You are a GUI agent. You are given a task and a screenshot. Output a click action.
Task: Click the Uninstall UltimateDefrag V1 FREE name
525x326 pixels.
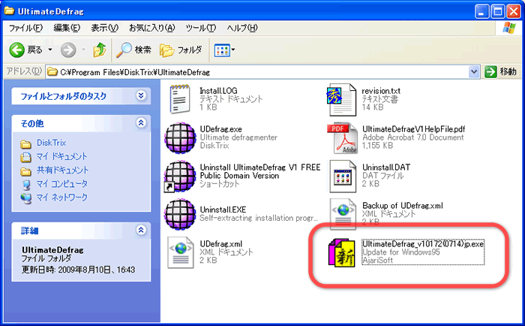(x=260, y=171)
